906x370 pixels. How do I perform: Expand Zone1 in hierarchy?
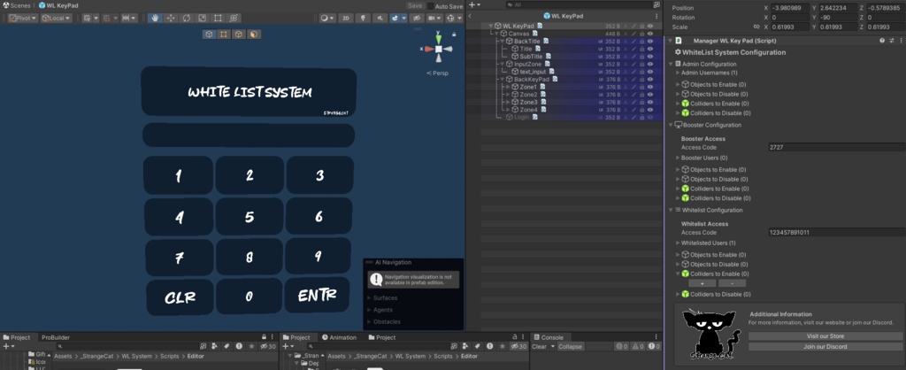click(x=508, y=87)
